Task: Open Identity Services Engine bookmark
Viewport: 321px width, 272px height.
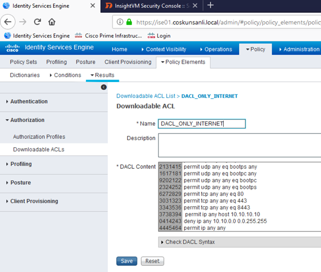Action: 37,36
